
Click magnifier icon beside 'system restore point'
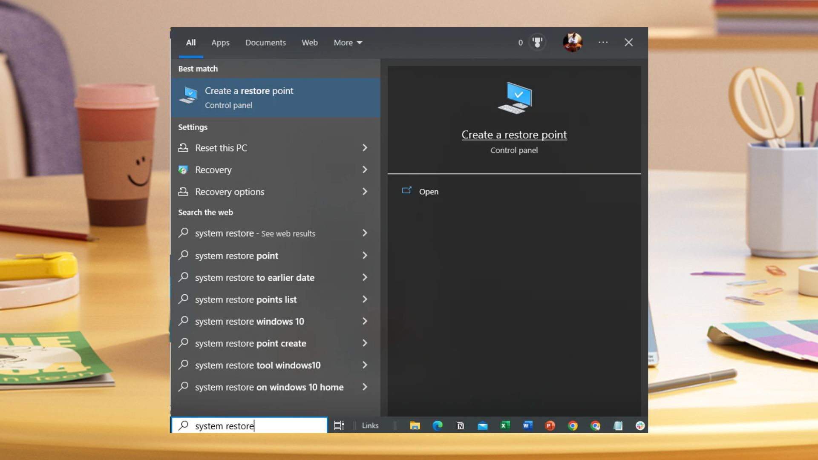point(183,255)
